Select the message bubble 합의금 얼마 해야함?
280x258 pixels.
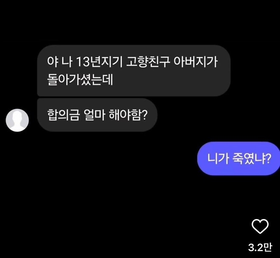pyautogui.click(x=97, y=115)
